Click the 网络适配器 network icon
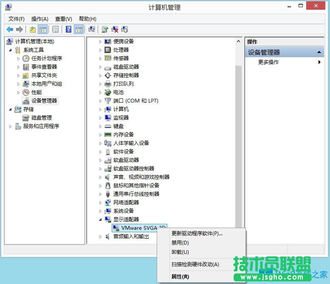Image resolution: width=330 pixels, height=284 pixels. click(x=108, y=203)
